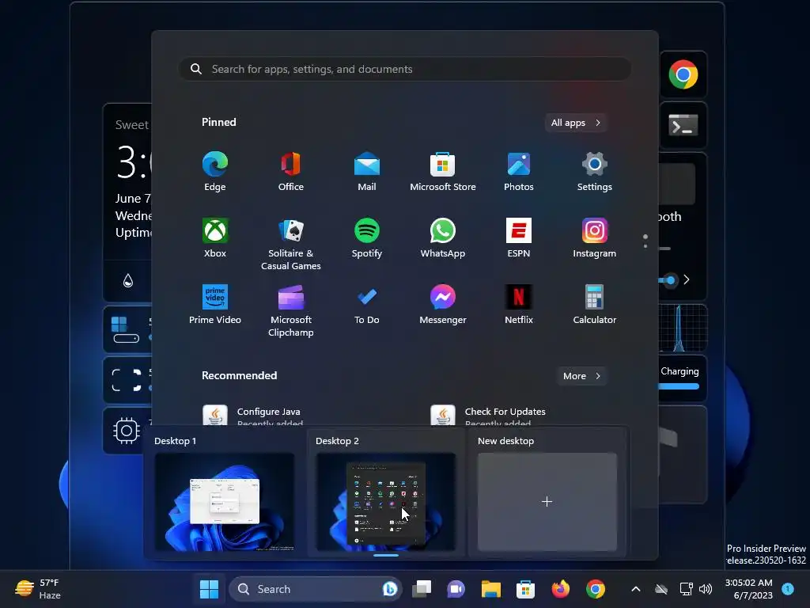Expand the Bluetooth widget chevron arrow
Viewport: 810px width, 608px height.
click(x=687, y=279)
